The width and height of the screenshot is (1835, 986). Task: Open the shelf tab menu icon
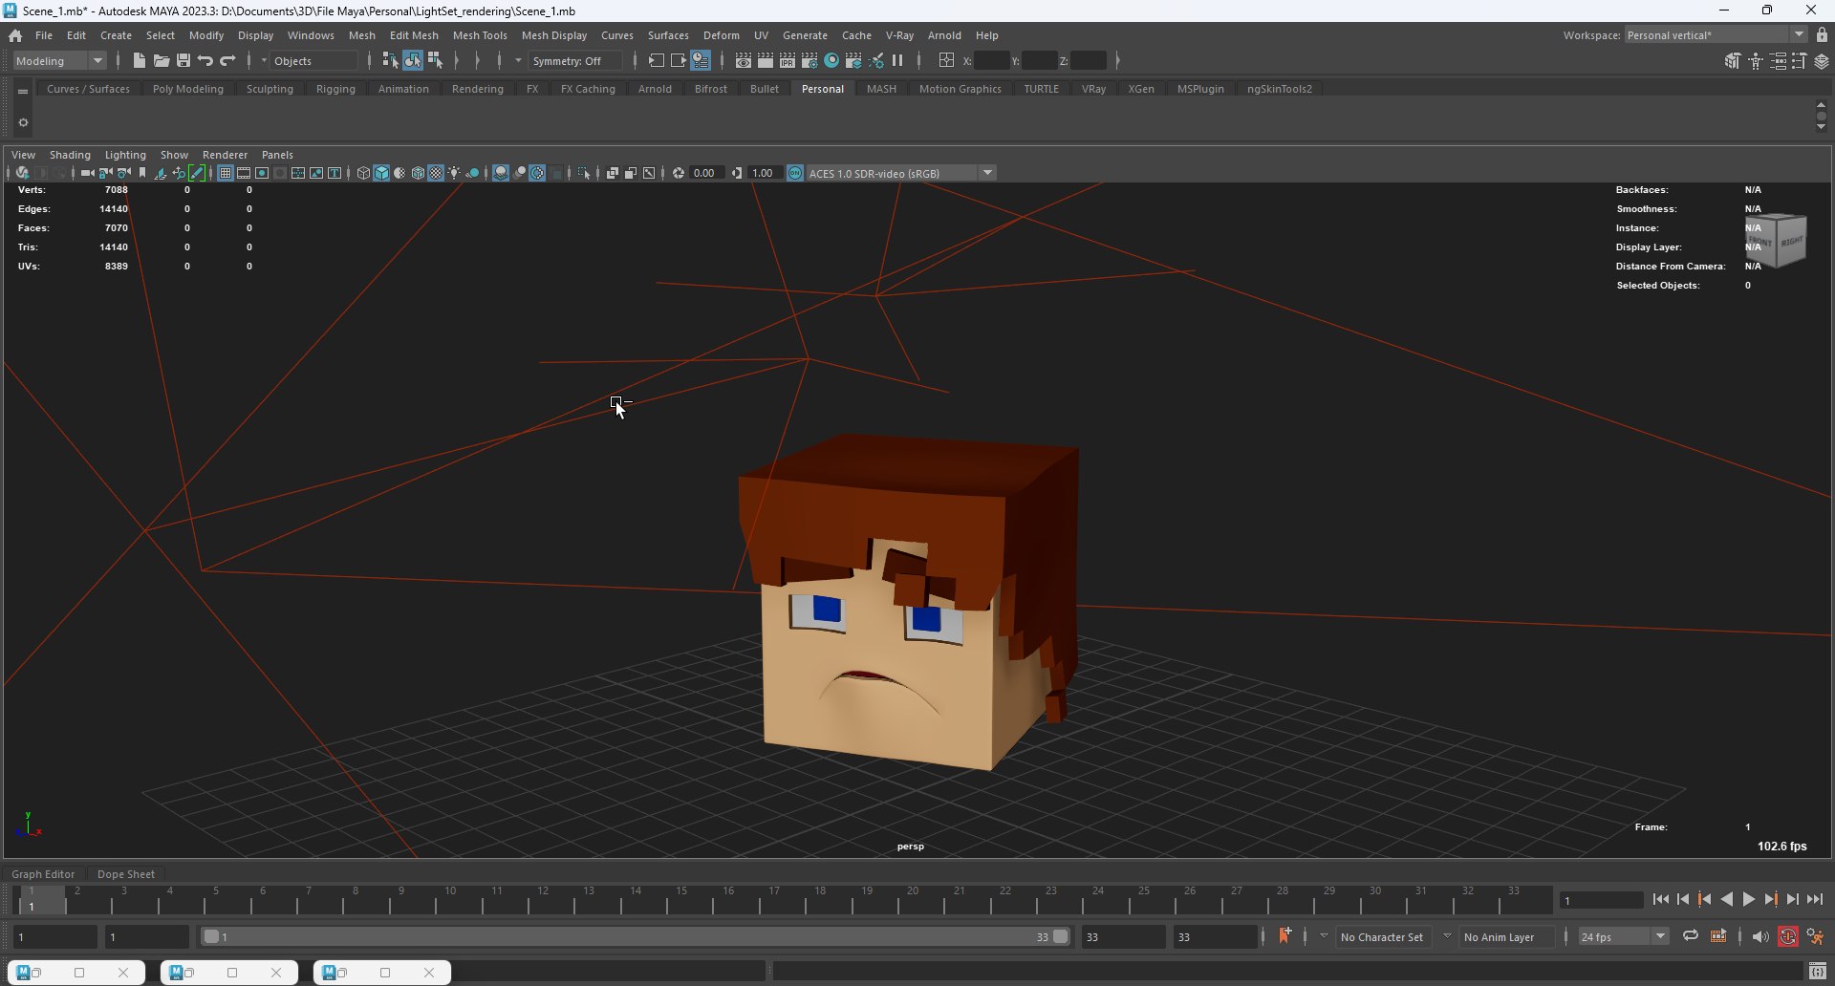(x=23, y=91)
